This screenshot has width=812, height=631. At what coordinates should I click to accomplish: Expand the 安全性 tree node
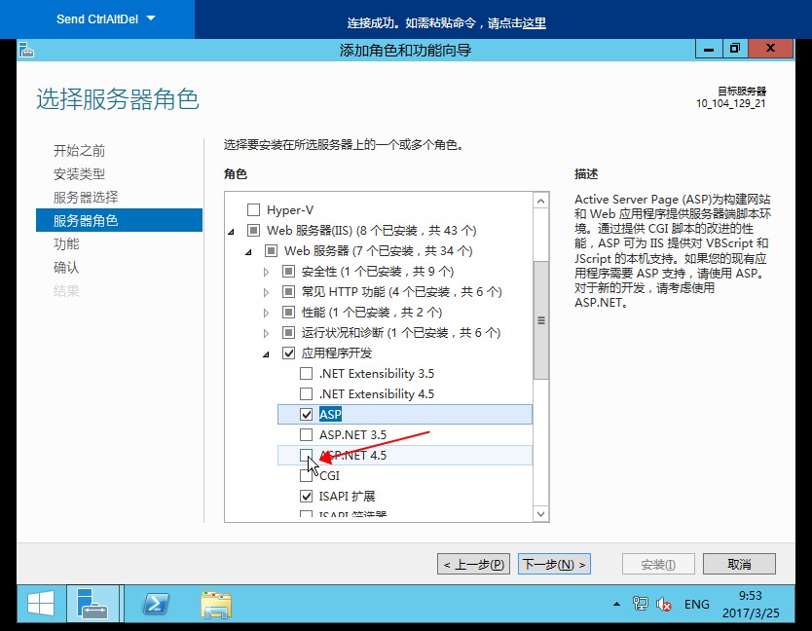point(266,272)
